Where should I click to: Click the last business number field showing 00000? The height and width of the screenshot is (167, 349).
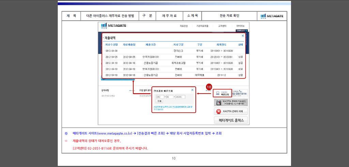tap(180, 97)
